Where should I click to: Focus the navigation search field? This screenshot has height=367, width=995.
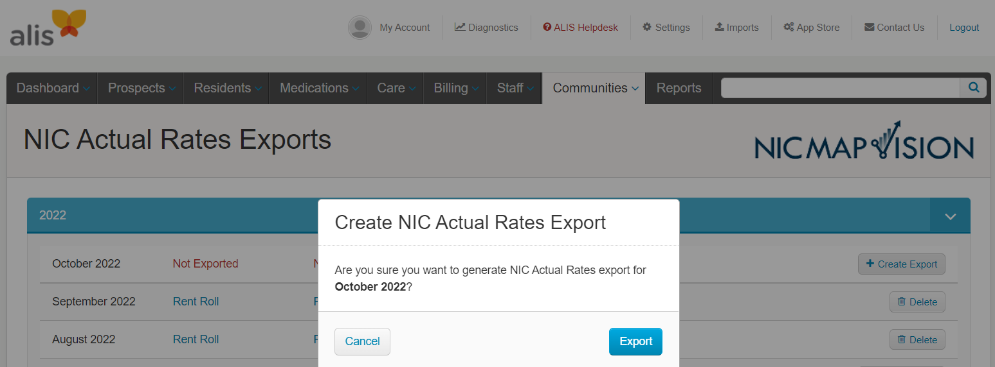coord(840,88)
